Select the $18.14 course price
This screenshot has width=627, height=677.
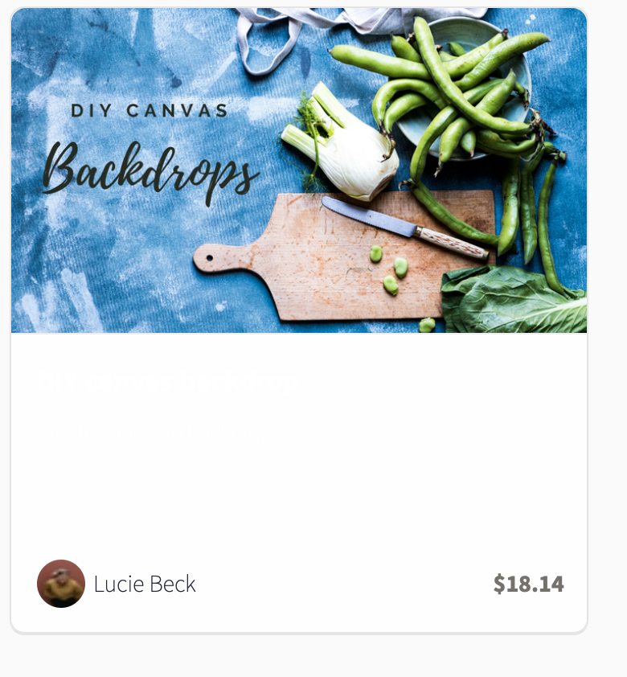click(x=529, y=584)
